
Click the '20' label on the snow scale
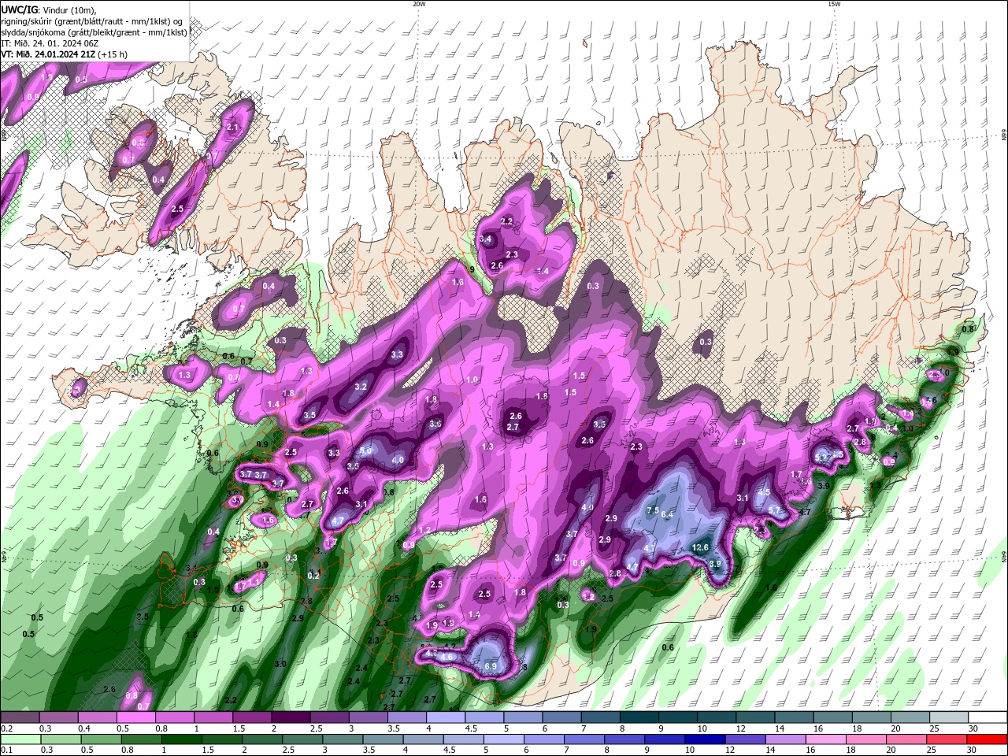pyautogui.click(x=897, y=728)
